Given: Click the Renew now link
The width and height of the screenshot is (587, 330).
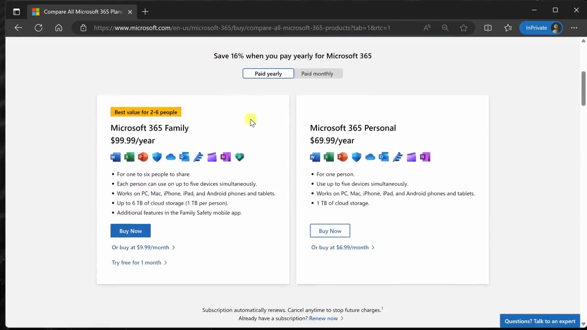Looking at the screenshot, I should [x=326, y=319].
